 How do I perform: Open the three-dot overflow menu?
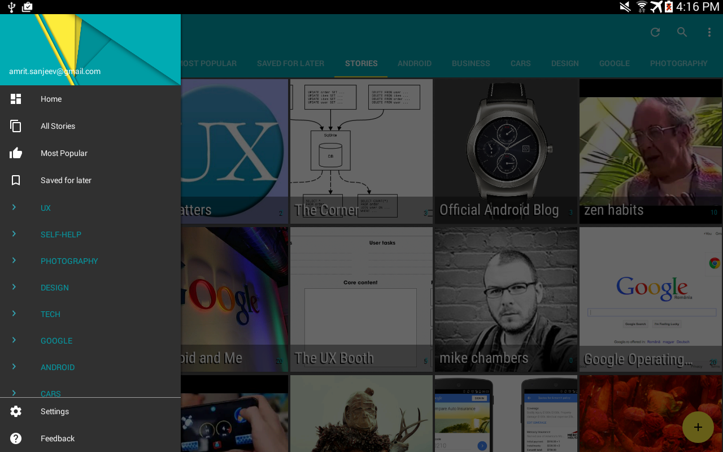pos(709,32)
